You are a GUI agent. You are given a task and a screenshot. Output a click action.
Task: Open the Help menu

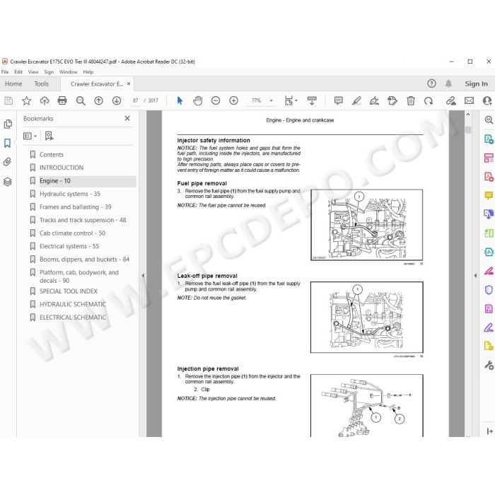tap(88, 72)
